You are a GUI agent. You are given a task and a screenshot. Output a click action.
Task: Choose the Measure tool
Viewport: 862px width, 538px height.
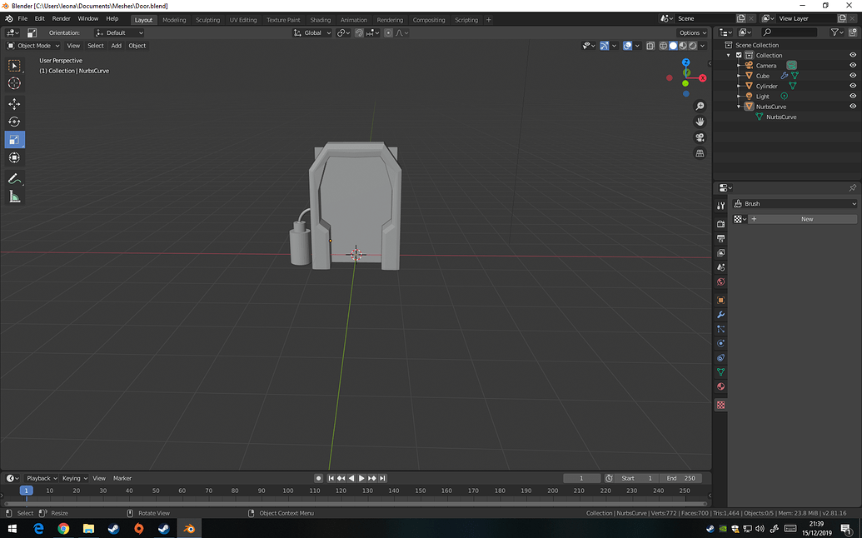(15, 197)
